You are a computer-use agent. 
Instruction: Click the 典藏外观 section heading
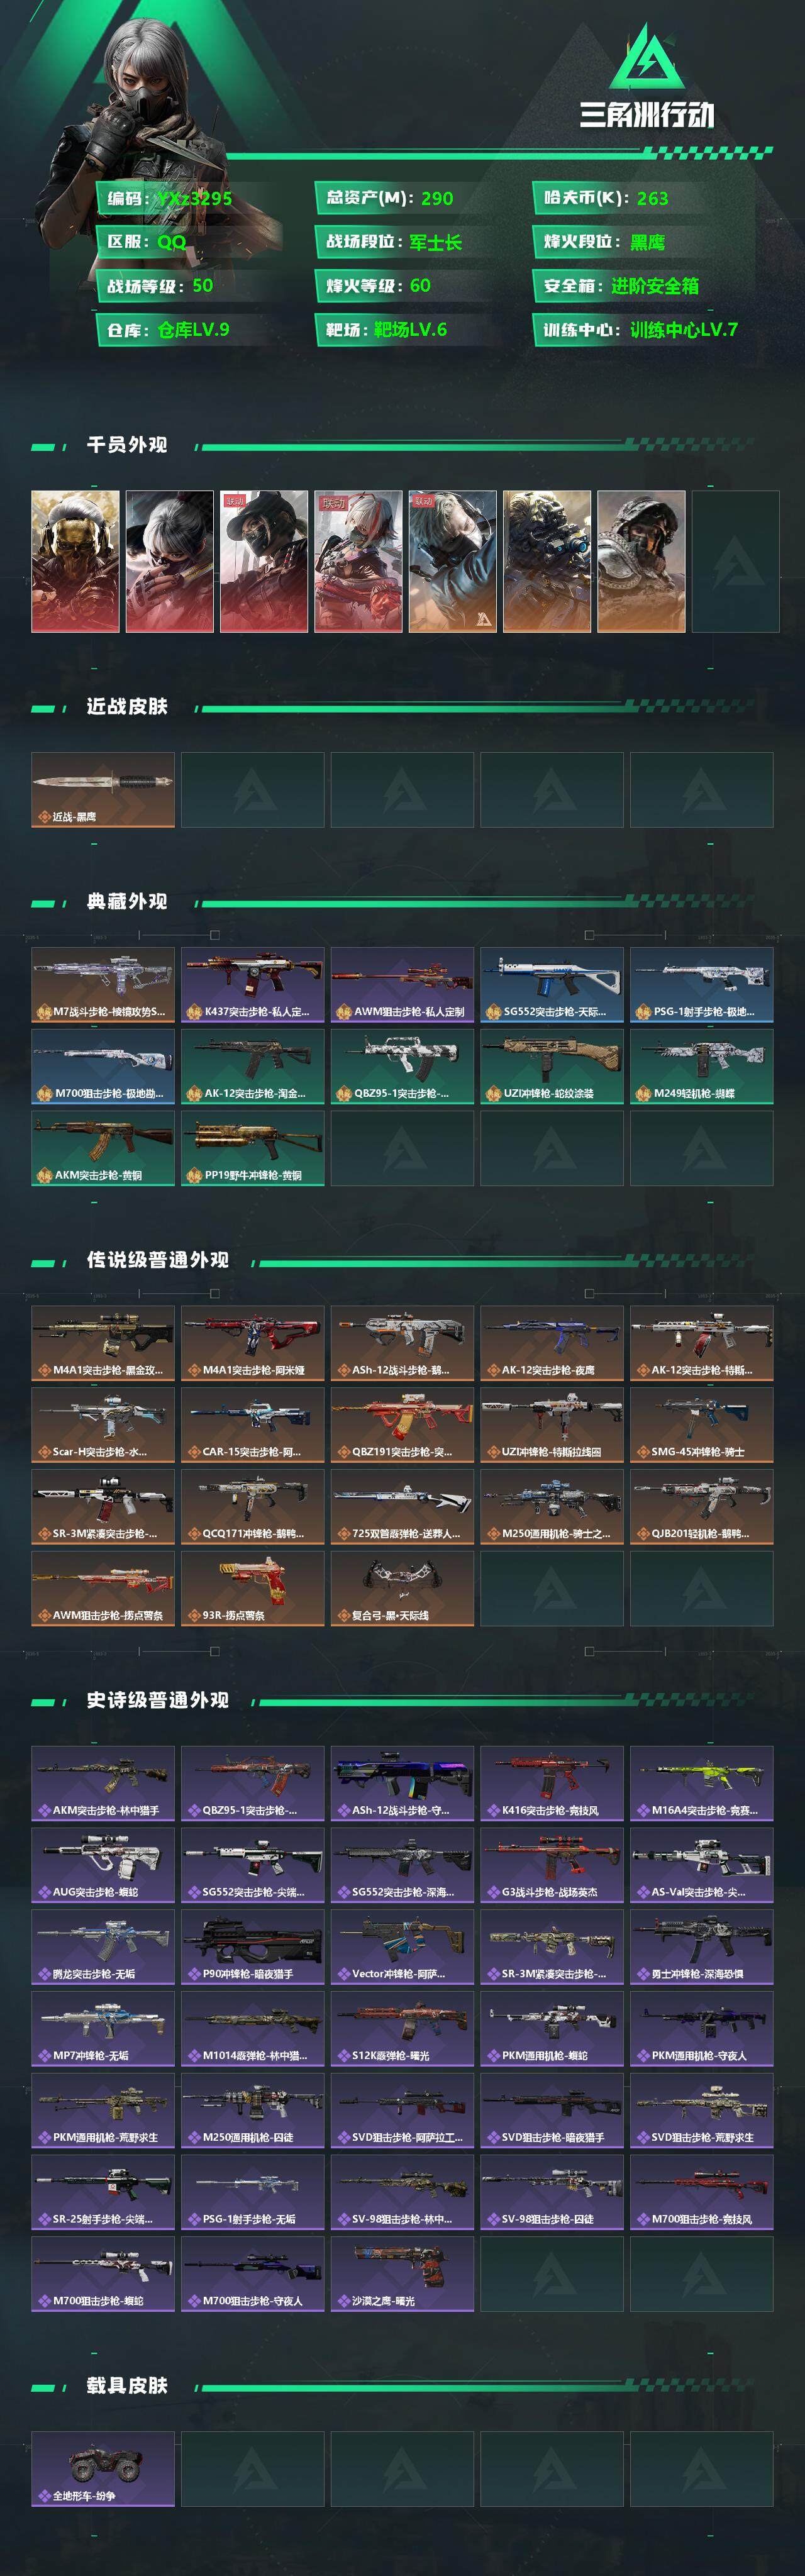pos(127,902)
